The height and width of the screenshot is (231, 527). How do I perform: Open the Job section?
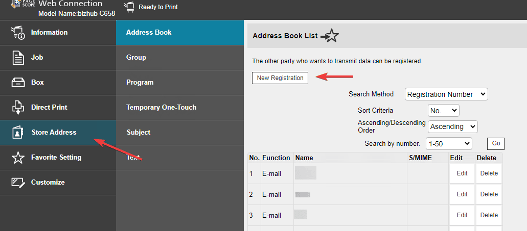[58, 58]
